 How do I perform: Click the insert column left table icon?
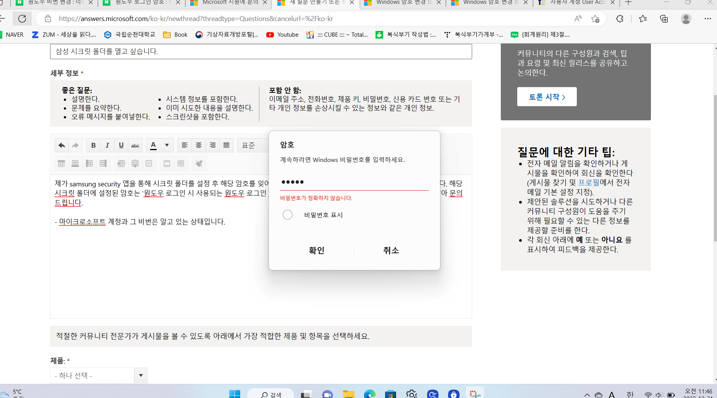(89, 163)
